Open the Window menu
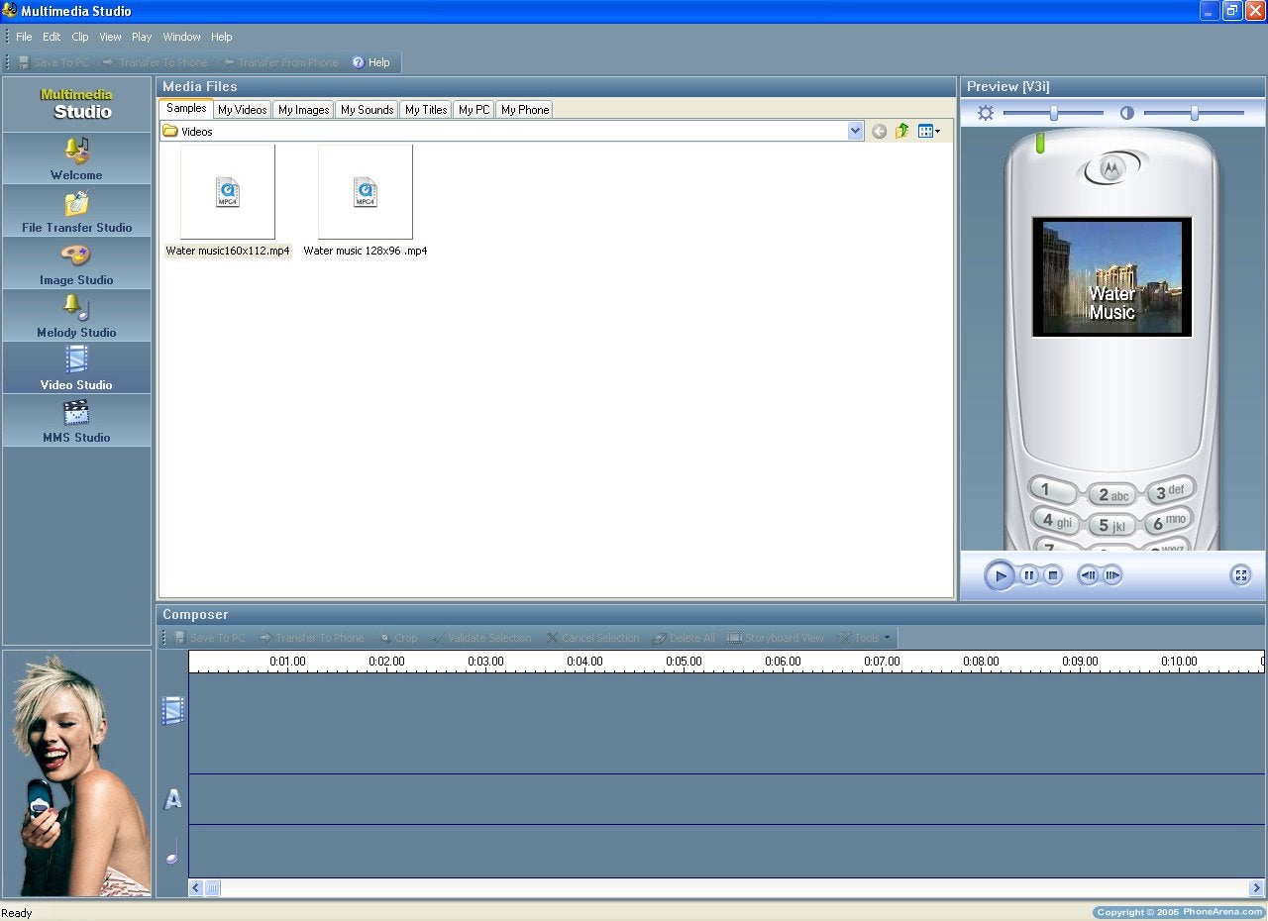 point(182,37)
